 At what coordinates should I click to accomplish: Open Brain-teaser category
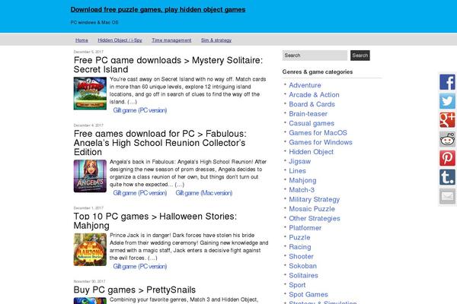click(x=308, y=114)
